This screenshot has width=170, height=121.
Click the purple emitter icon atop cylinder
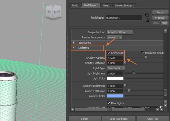(3, 75)
